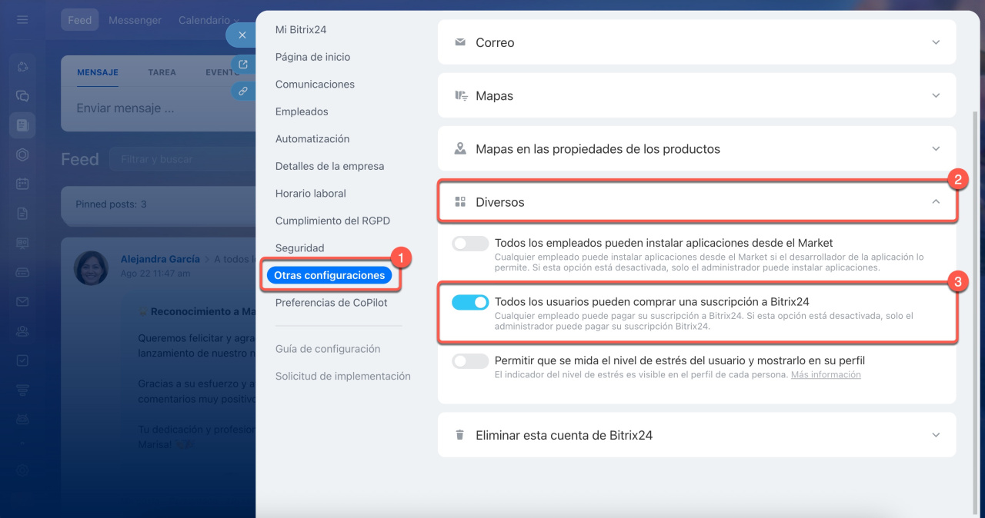Open settings in new window icon
985x518 pixels.
(243, 65)
